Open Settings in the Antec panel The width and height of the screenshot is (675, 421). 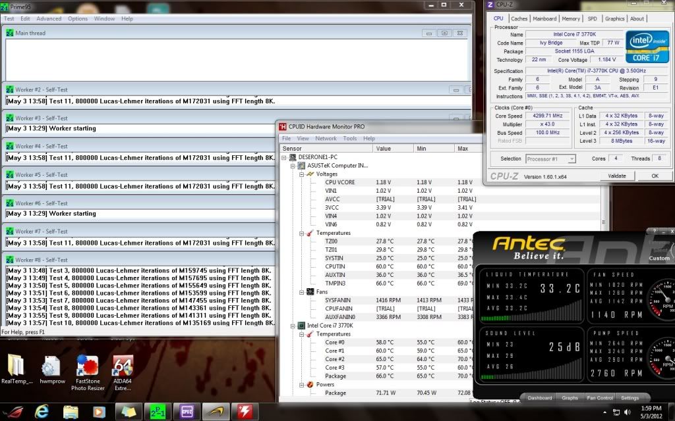coord(630,398)
